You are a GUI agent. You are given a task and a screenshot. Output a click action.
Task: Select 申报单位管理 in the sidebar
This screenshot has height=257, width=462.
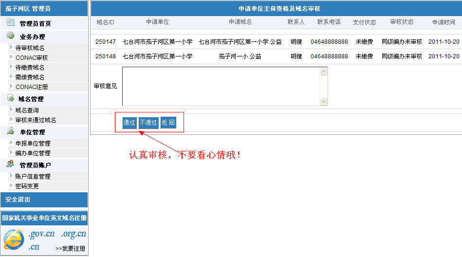[33, 144]
